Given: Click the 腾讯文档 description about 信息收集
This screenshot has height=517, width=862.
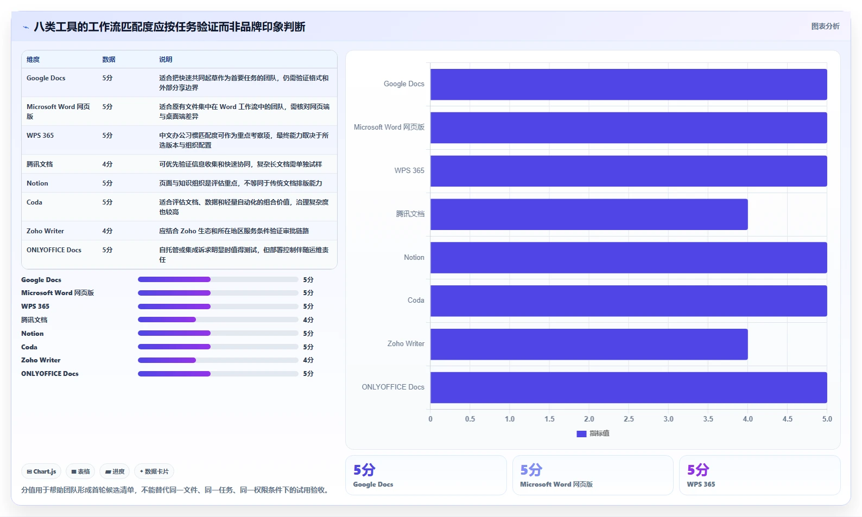Looking at the screenshot, I should (x=240, y=164).
